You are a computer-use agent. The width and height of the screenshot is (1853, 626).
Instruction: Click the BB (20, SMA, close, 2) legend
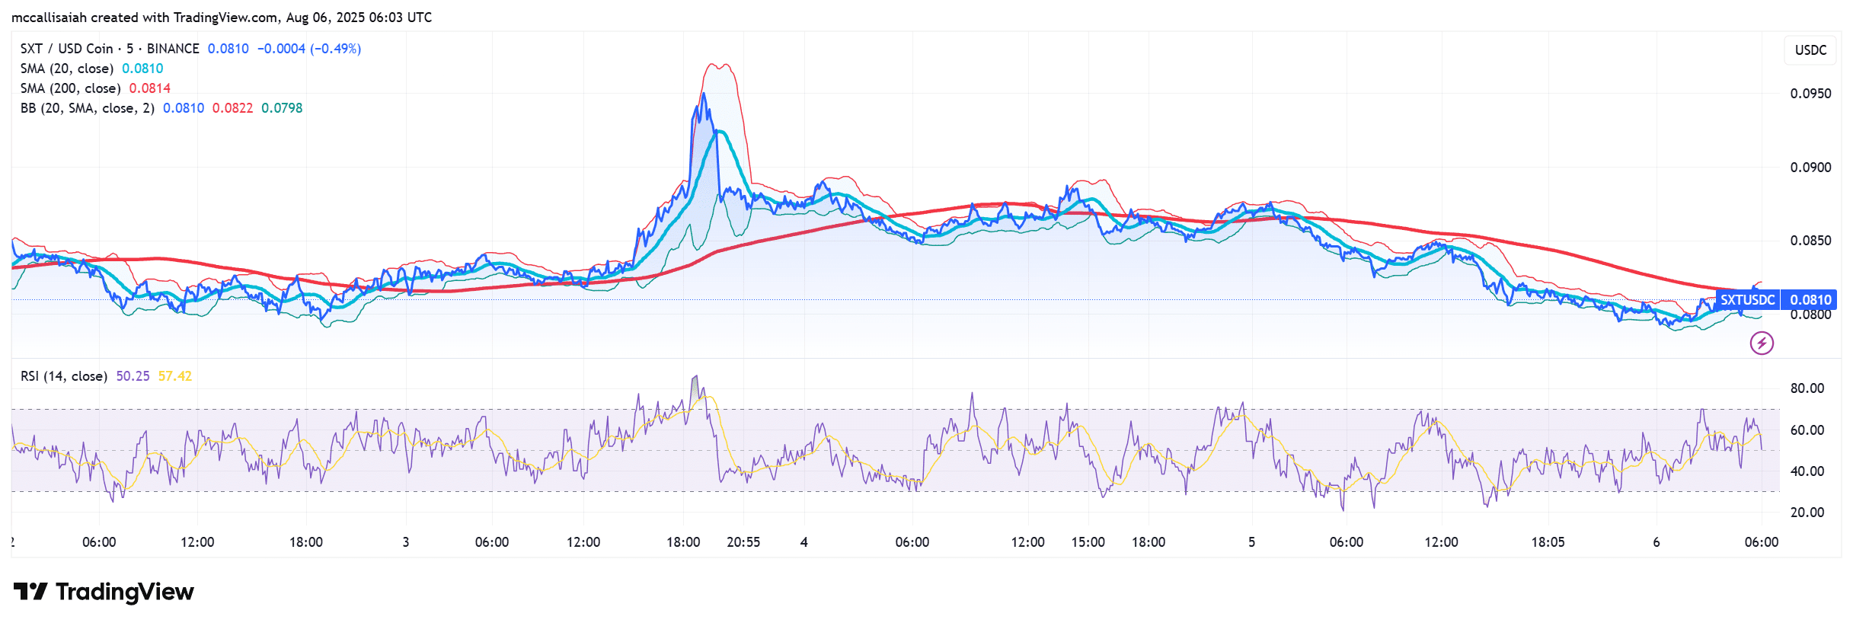[x=87, y=108]
